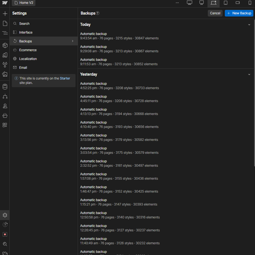Switch to the tablet breakpoint

point(226,3)
